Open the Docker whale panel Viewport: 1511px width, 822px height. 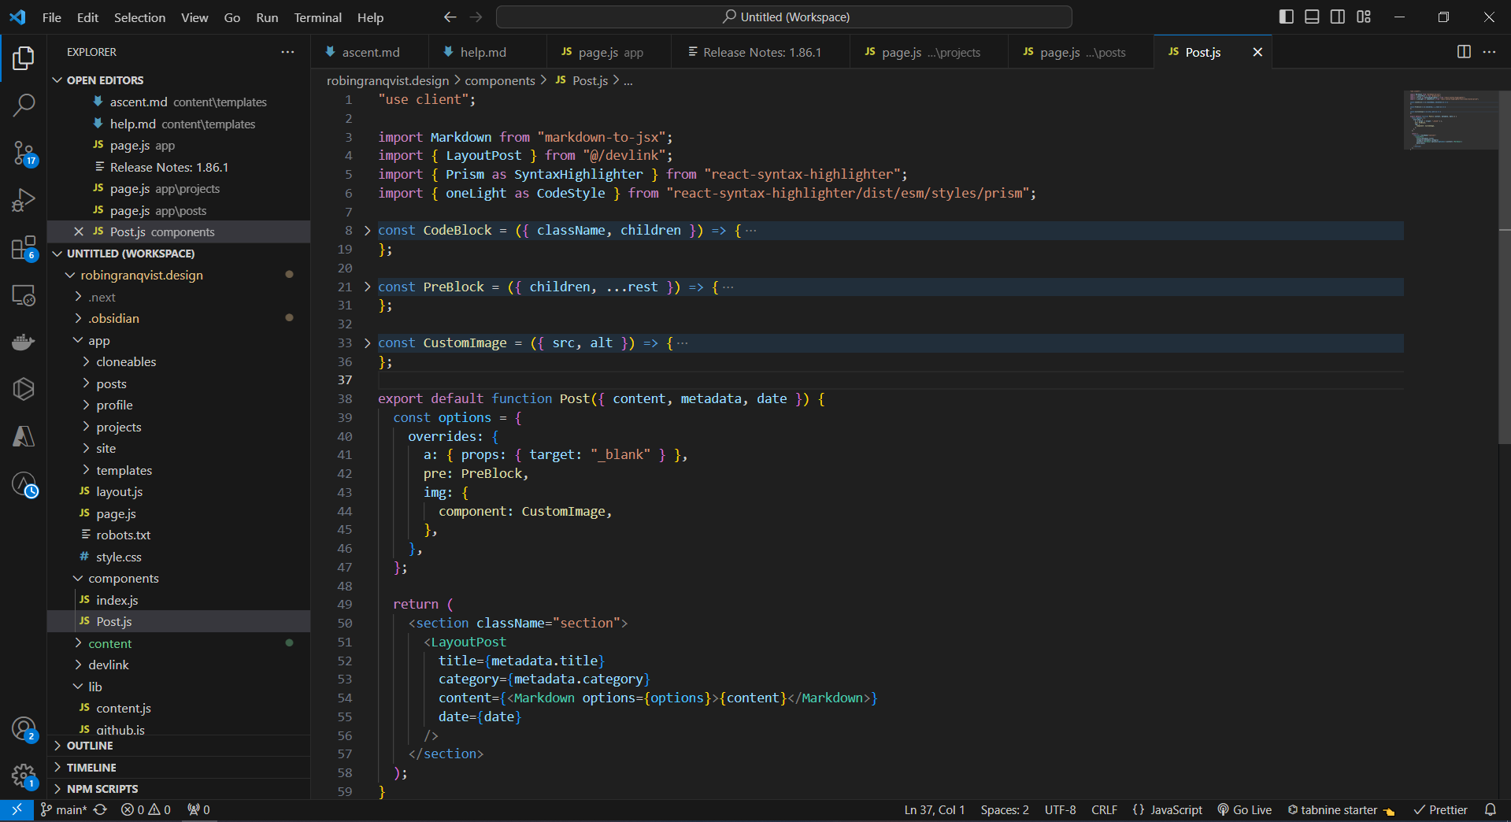click(24, 342)
